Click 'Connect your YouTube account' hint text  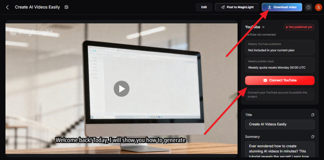[x=277, y=95]
